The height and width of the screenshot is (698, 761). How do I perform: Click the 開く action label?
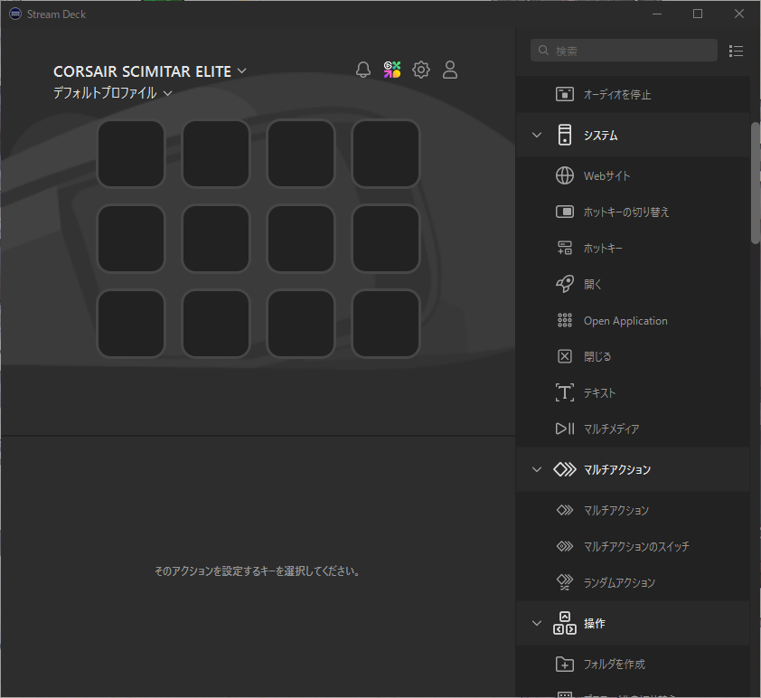(x=592, y=285)
